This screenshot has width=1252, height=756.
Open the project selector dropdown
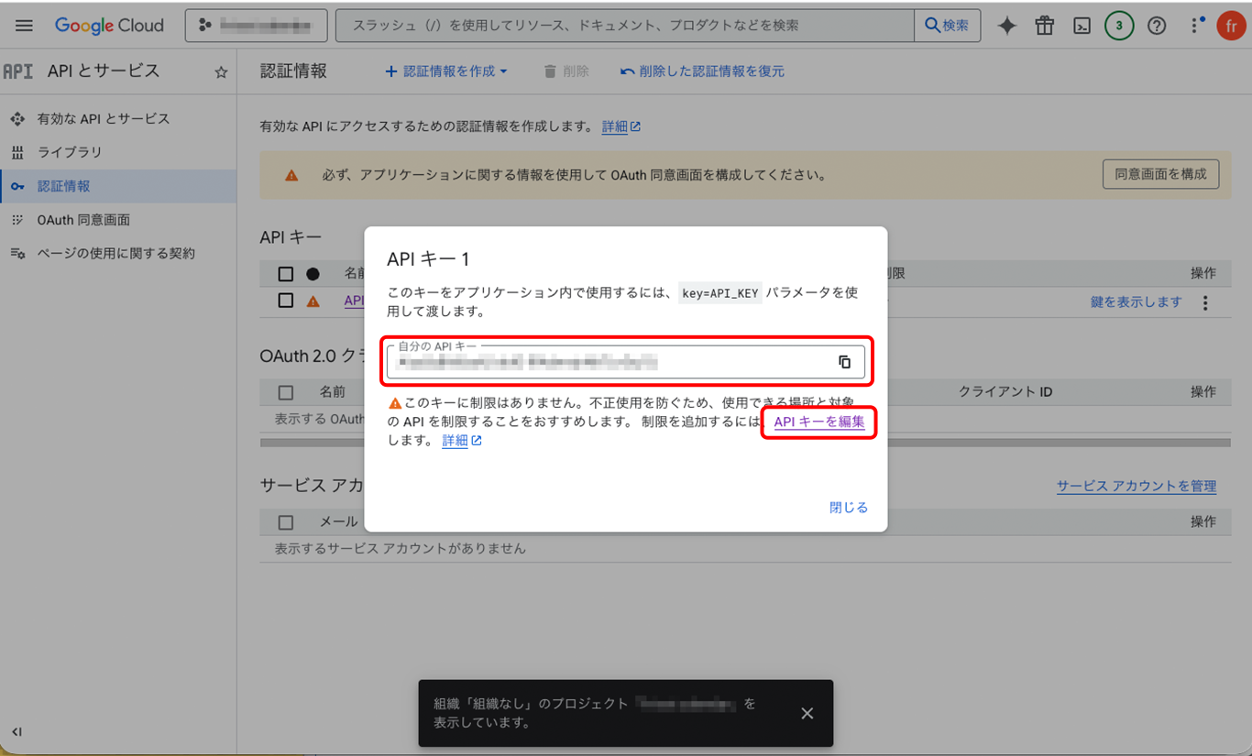coord(256,26)
